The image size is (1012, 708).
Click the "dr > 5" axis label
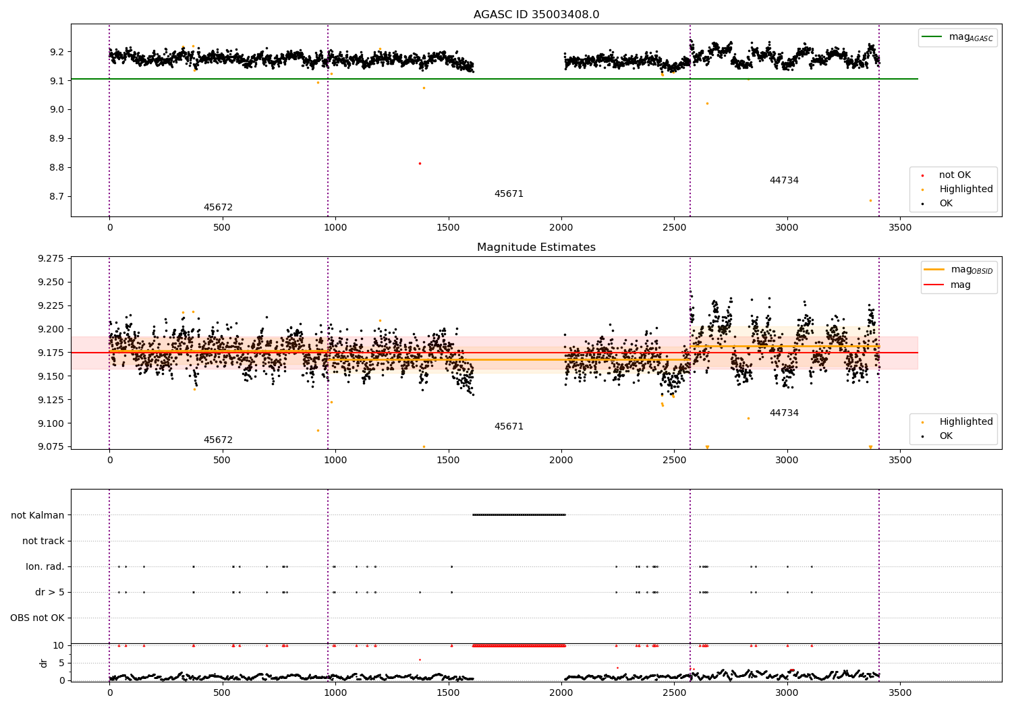[x=50, y=592]
